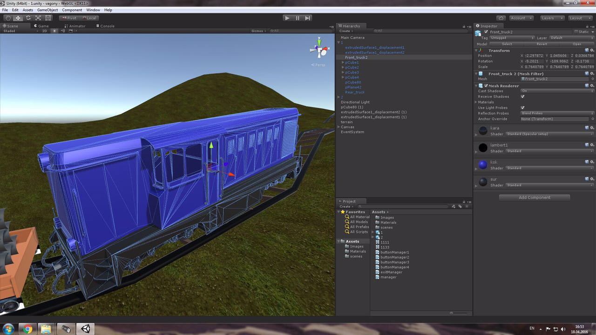Viewport: 596px width, 335px height.
Task: Switch to the Console tab
Action: [x=107, y=26]
